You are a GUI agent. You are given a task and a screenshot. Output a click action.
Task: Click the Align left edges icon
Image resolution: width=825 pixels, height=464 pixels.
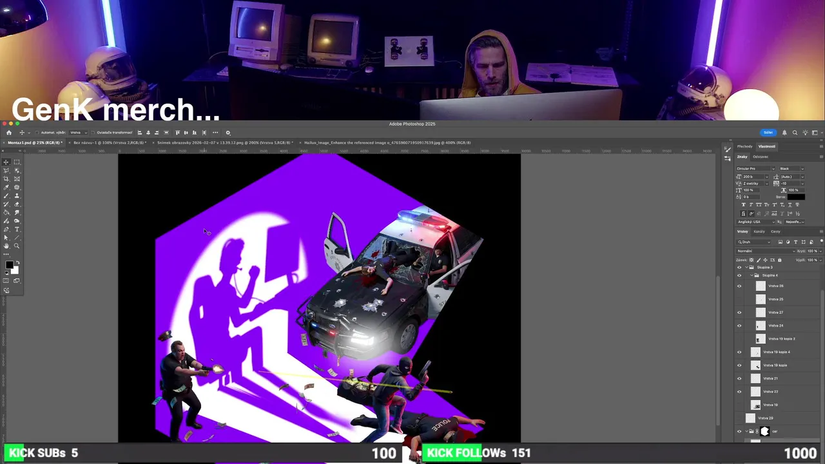(140, 132)
